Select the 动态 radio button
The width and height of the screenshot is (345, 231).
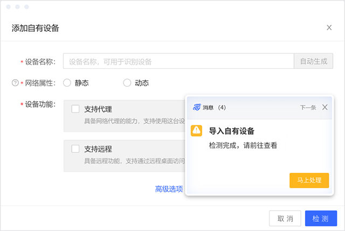(x=127, y=83)
